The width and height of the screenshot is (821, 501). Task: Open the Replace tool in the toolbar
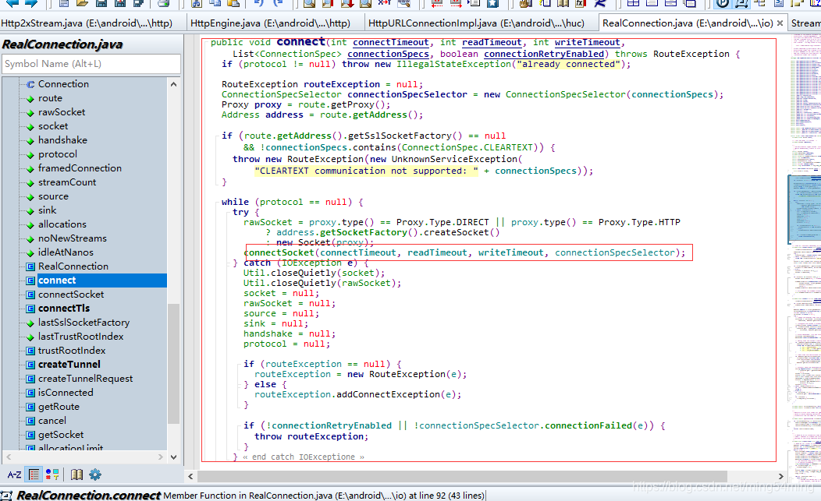click(384, 3)
